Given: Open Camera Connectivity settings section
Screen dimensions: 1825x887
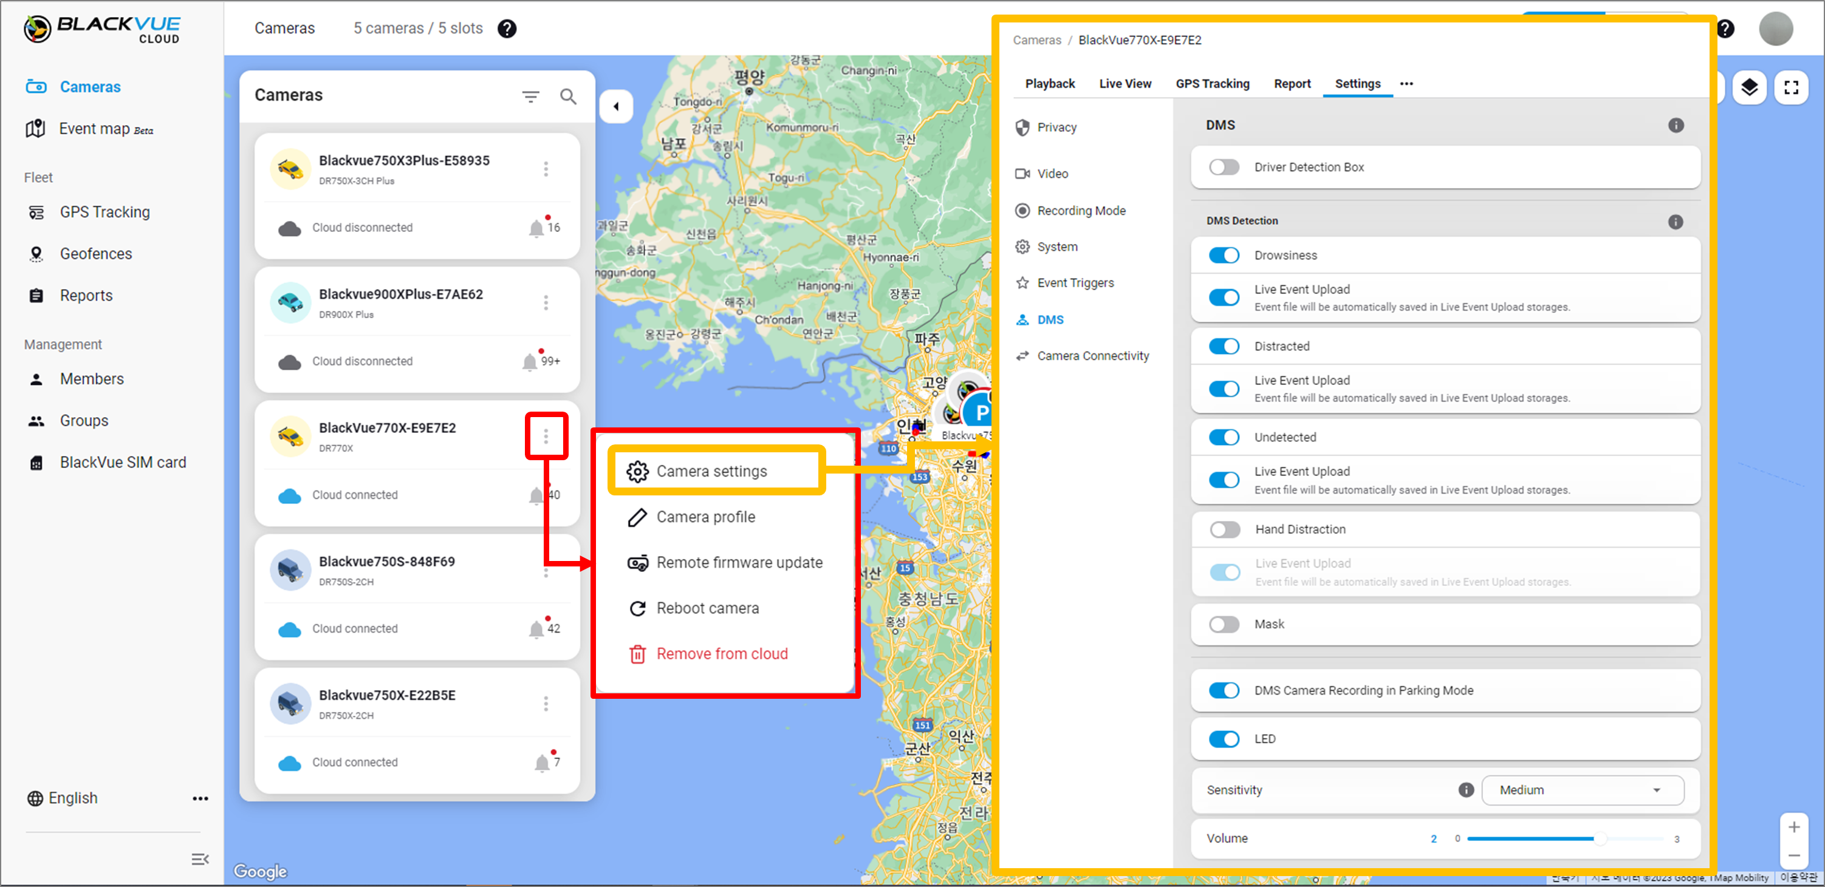Looking at the screenshot, I should point(1082,356).
